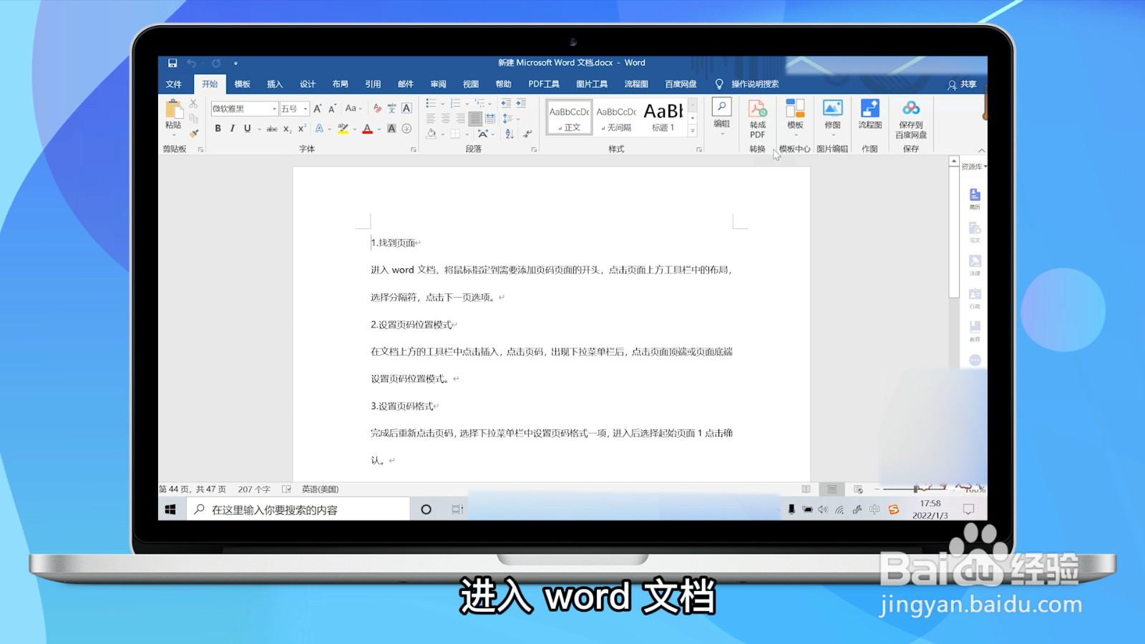
Task: Click the increase indent icon
Action: click(x=521, y=104)
